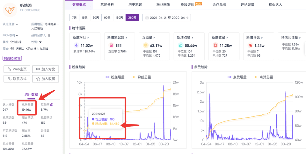Click the info icon beside 互动率

(x=52, y=105)
